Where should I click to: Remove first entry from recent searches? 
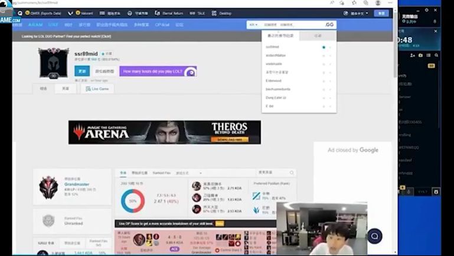tap(331, 47)
